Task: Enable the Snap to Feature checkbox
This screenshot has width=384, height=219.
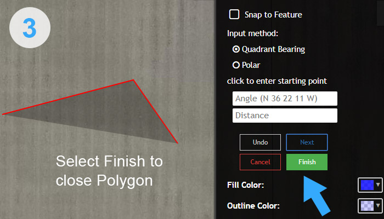Action: pos(234,14)
